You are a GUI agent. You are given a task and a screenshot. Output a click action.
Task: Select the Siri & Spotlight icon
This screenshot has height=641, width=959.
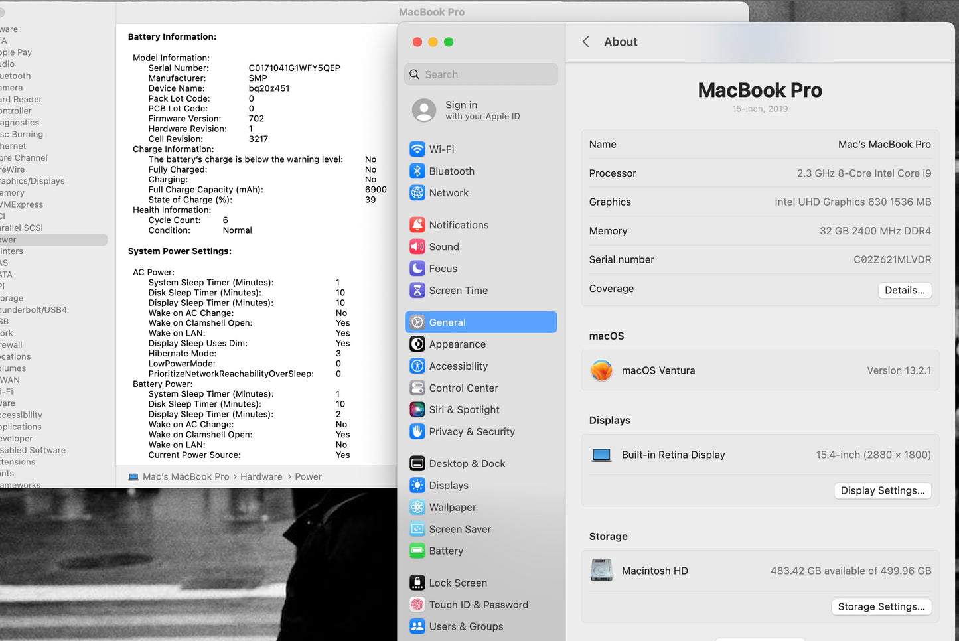(x=417, y=410)
